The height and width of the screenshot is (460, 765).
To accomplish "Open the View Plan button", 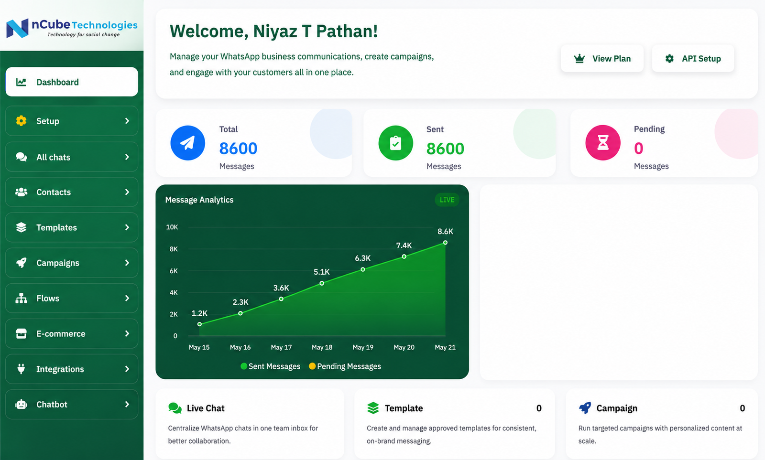I will point(602,58).
